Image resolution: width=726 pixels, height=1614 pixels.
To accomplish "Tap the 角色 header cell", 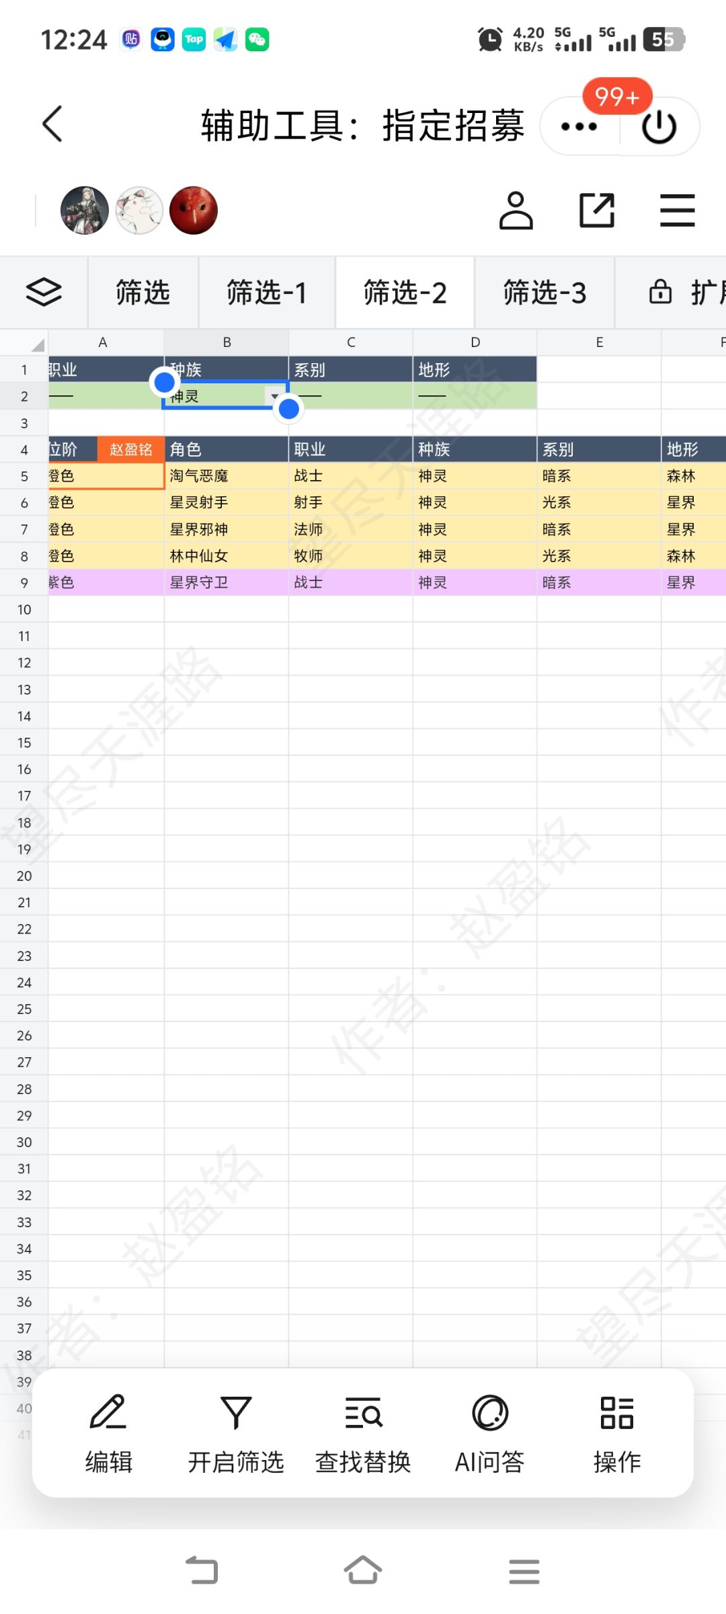I will click(227, 449).
